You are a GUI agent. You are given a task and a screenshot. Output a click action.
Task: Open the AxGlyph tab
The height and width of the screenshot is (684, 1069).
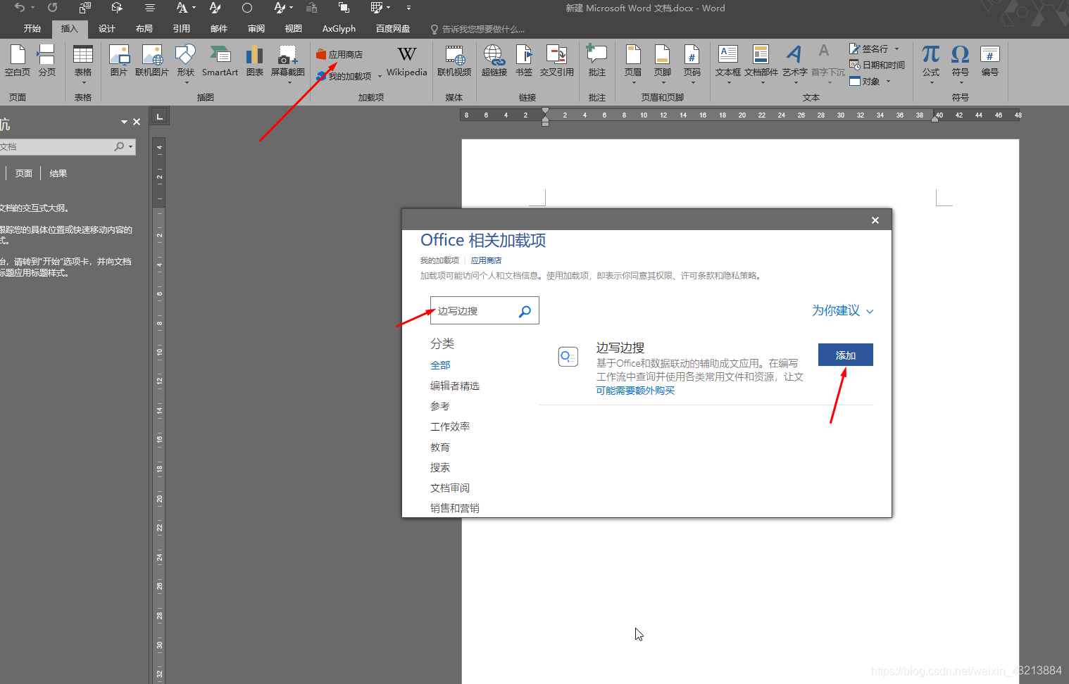tap(339, 29)
